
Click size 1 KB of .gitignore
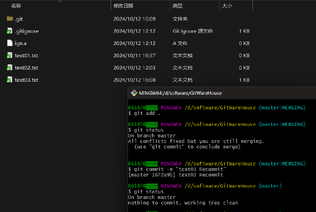[x=244, y=31]
